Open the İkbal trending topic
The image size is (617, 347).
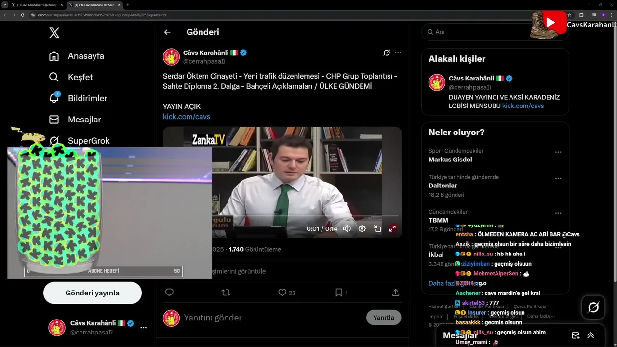tap(436, 254)
